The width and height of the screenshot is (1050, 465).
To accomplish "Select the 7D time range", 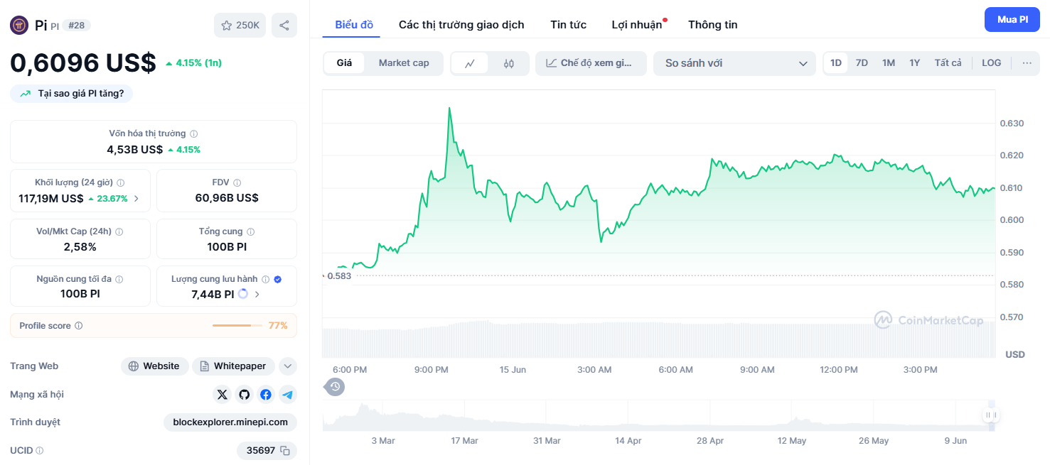I will [x=862, y=63].
